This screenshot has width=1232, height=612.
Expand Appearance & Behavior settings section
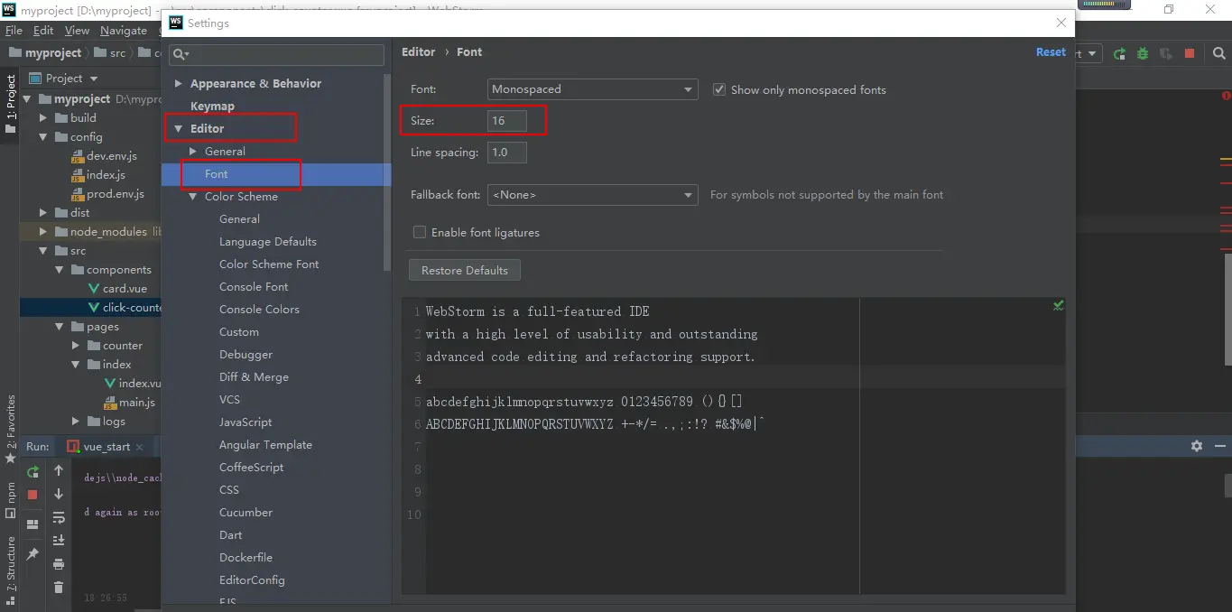tap(179, 83)
